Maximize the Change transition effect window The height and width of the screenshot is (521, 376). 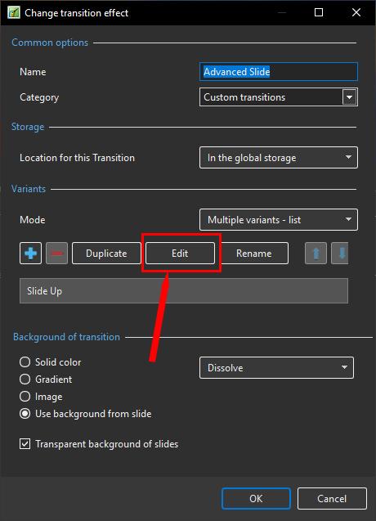point(319,12)
